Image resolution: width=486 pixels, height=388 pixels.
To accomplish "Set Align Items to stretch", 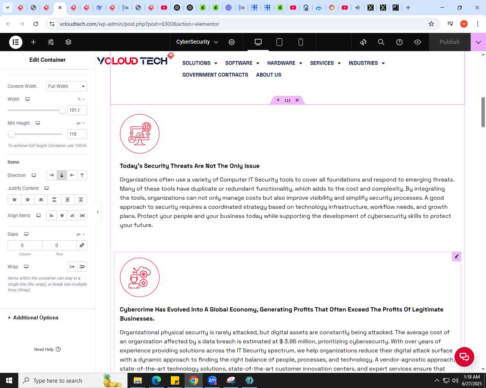I will tap(82, 216).
